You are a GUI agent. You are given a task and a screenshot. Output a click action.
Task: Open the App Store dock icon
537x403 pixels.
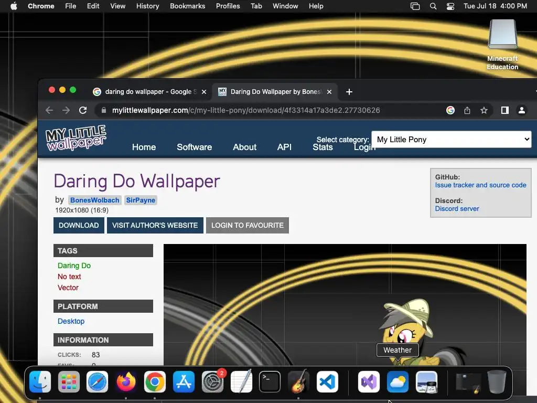[x=184, y=382]
